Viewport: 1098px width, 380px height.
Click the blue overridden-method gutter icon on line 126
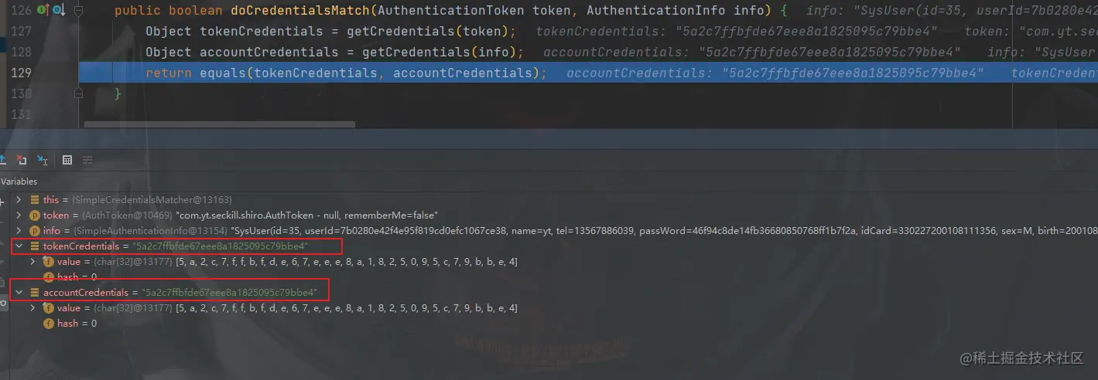coord(58,11)
